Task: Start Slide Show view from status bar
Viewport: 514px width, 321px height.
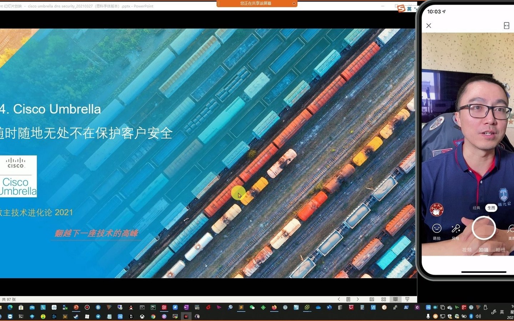Action: point(407,299)
